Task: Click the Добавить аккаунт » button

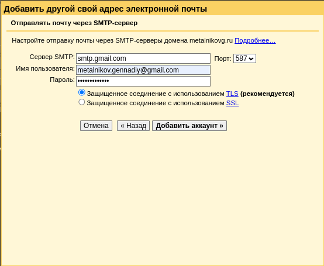Action: (189, 126)
